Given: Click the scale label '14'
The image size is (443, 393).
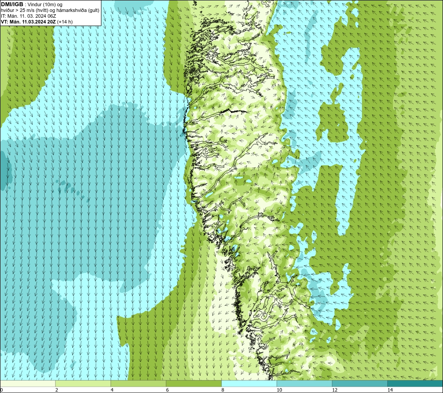Looking at the screenshot, I should click(390, 390).
